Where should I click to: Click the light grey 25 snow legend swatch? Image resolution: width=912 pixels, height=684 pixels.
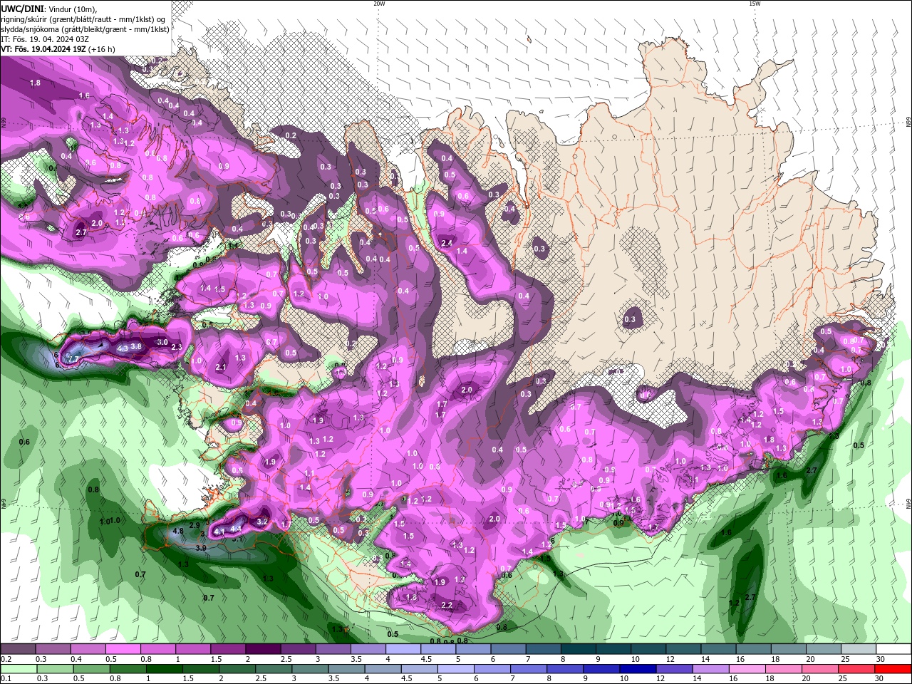(859, 649)
